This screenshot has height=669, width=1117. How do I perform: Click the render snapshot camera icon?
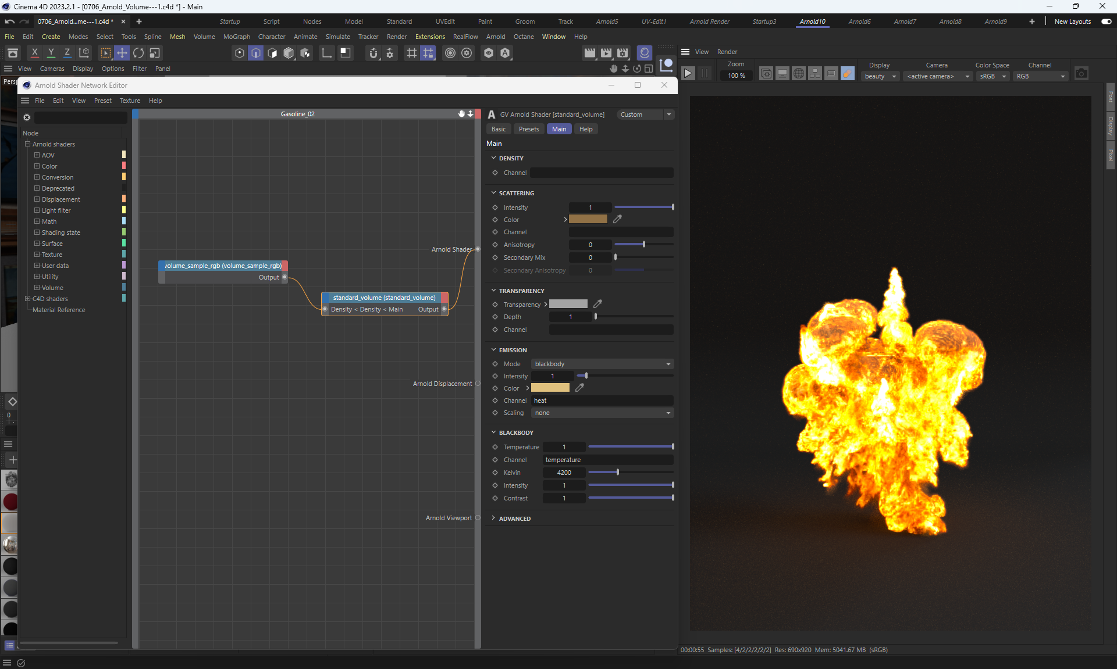[1081, 74]
